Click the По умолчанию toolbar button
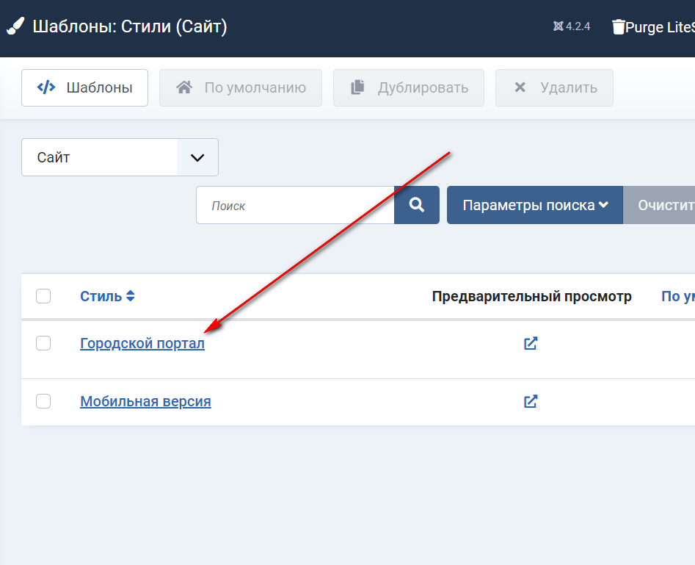 tap(241, 87)
